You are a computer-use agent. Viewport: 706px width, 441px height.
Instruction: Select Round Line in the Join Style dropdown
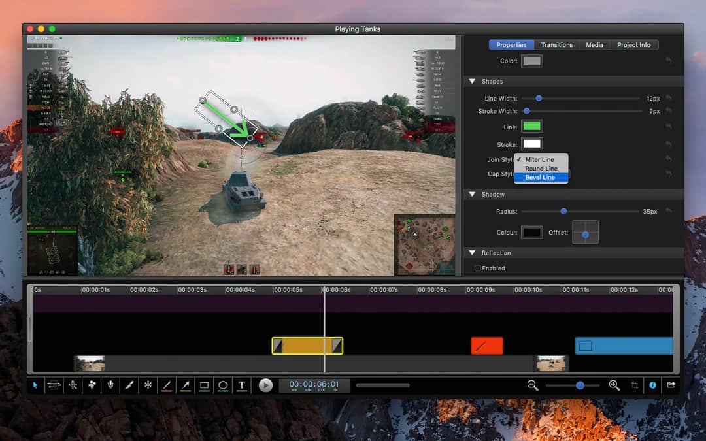coord(541,168)
